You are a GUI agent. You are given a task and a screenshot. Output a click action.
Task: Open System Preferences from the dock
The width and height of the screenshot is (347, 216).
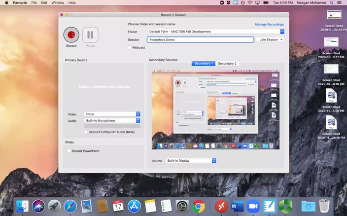(x=182, y=206)
